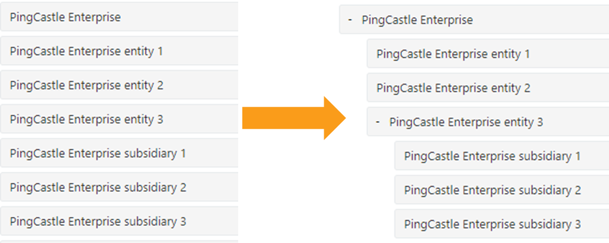Select entity 1 in the flat list
This screenshot has height=243, width=609.
(x=119, y=51)
